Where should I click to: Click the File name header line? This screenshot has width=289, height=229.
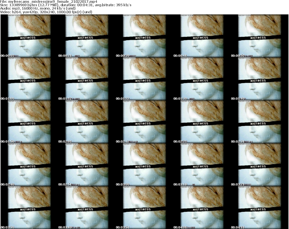(49, 2)
